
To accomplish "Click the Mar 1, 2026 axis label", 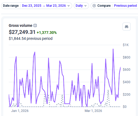I will [x=93, y=111].
